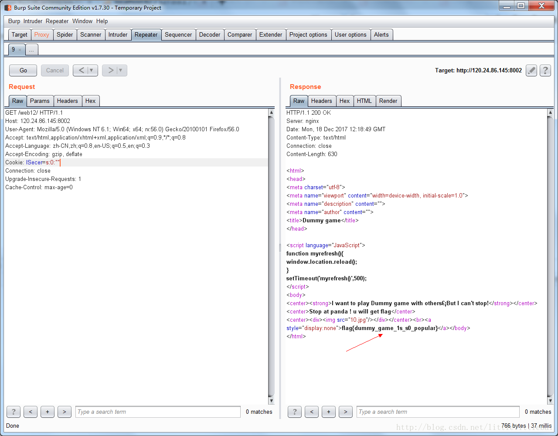Screen dimensions: 558x436
Task: Go to next match in request search
Action: (65, 412)
